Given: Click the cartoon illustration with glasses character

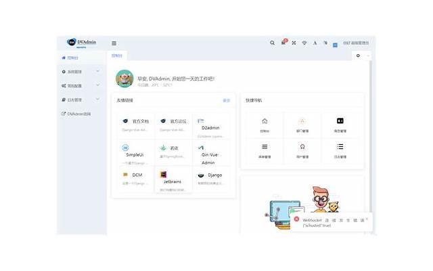Looking at the screenshot, I should tap(302, 207).
